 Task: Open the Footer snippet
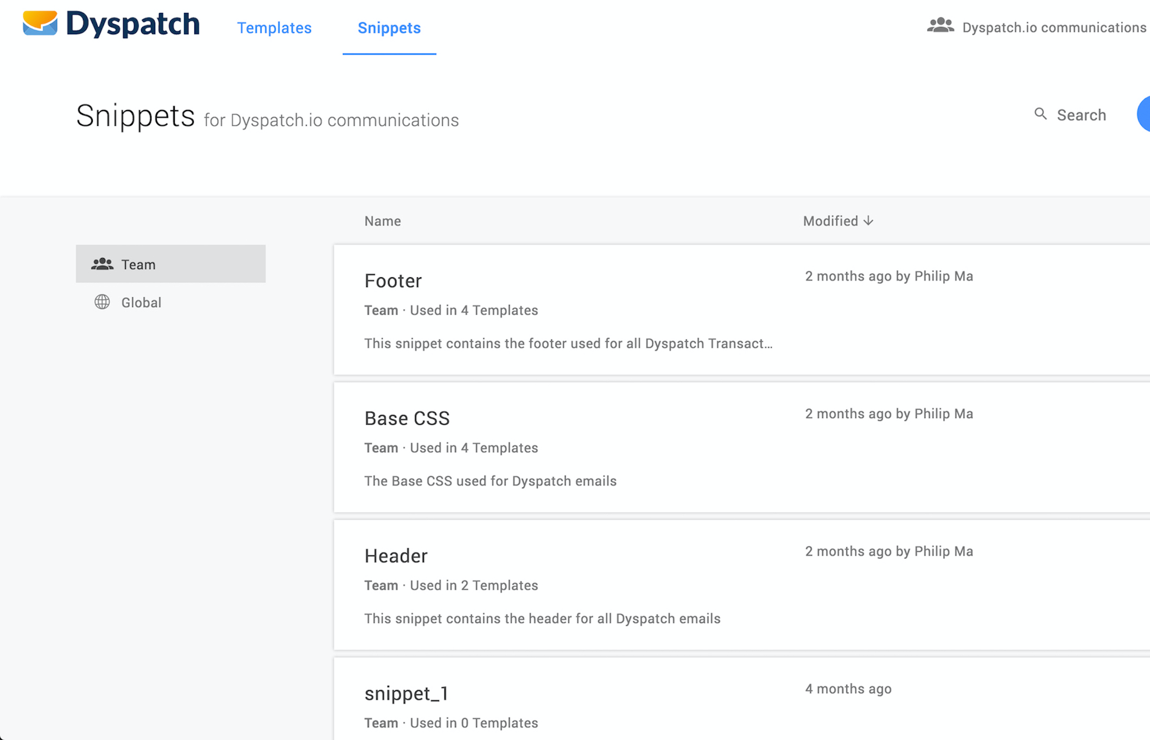(x=393, y=280)
